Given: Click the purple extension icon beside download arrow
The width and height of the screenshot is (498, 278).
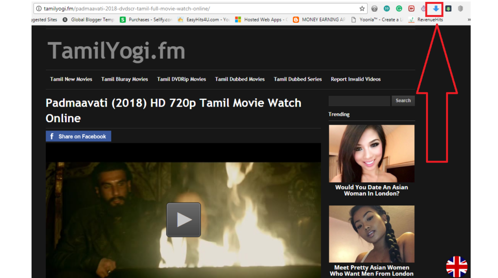Looking at the screenshot, I should pos(424,9).
